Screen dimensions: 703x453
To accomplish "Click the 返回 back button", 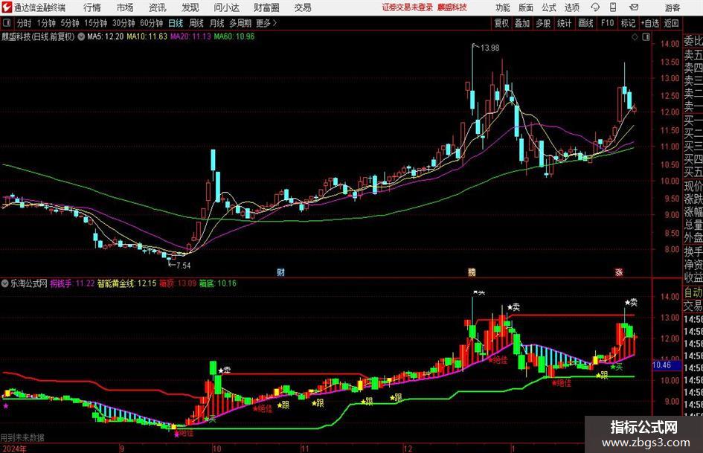I will [x=671, y=23].
